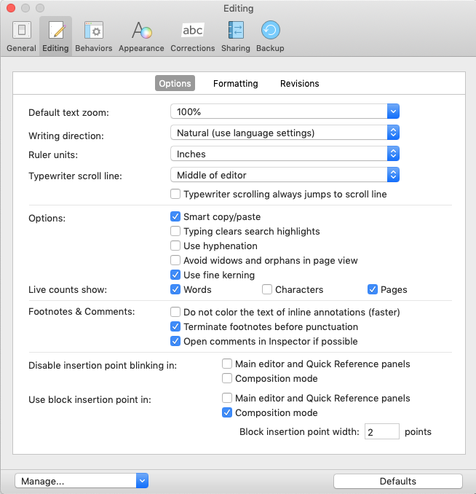Screen dimensions: 476x494
Task: Click the Defaults button
Action: click(x=398, y=481)
